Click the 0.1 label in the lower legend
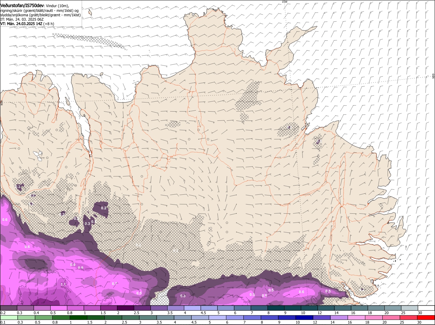 [x=3, y=322]
